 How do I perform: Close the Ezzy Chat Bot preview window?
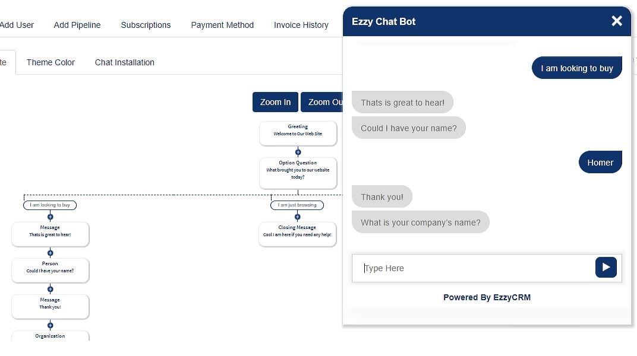[x=616, y=20]
